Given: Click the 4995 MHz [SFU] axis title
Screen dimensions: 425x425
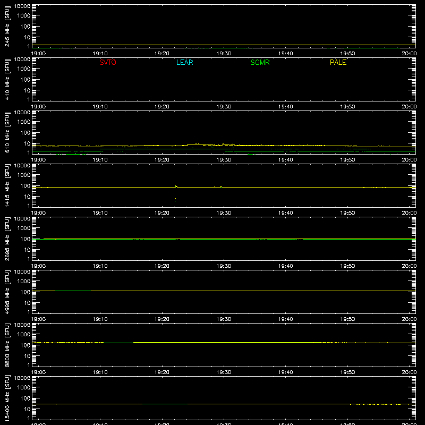Looking at the screenshot, I should (7, 292).
